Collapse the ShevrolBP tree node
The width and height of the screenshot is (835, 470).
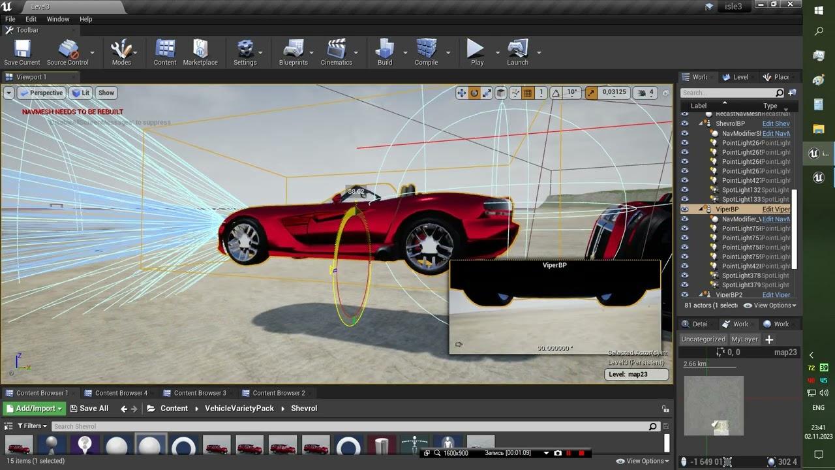pos(701,123)
